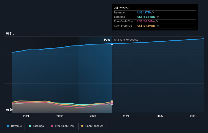The image size is (208, 133).
Task: Click the blue Revenue data point marker
Action: (x=112, y=44)
